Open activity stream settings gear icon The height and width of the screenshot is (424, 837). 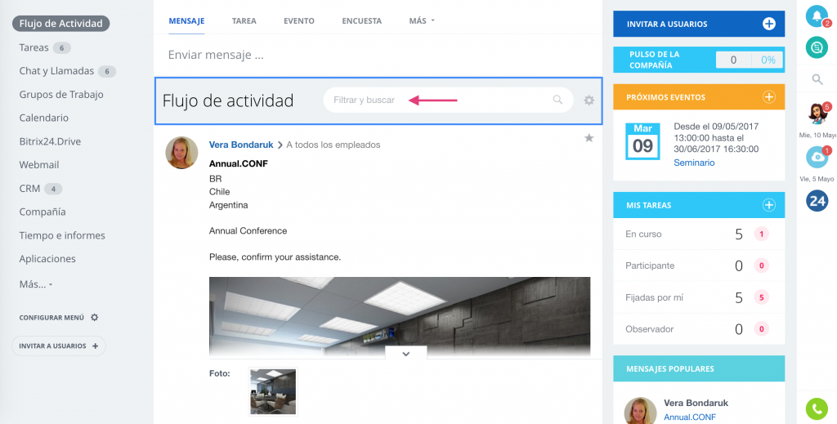(589, 100)
